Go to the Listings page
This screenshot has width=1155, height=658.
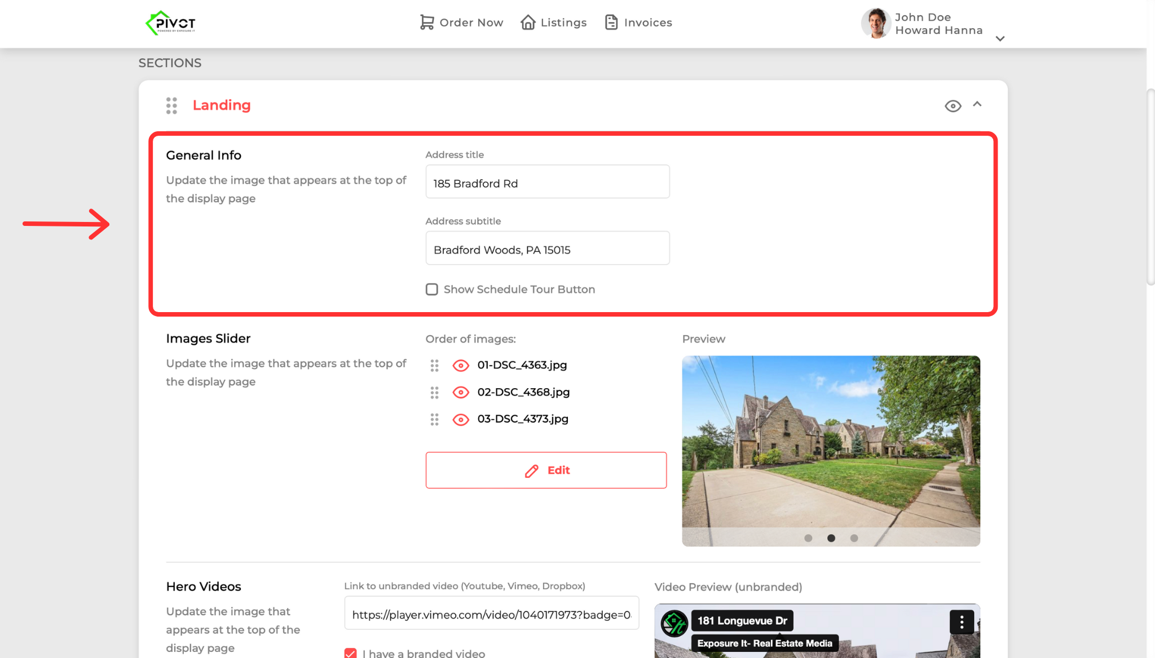(553, 23)
